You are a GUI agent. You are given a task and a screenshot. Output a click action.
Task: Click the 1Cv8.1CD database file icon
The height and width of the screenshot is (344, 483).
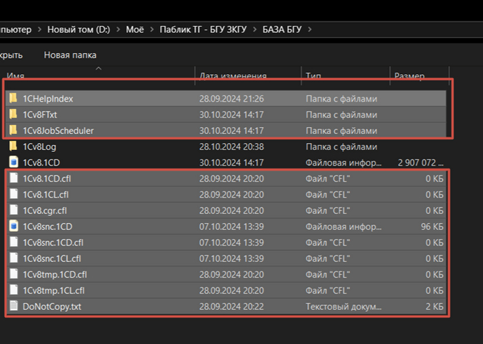[x=14, y=162]
